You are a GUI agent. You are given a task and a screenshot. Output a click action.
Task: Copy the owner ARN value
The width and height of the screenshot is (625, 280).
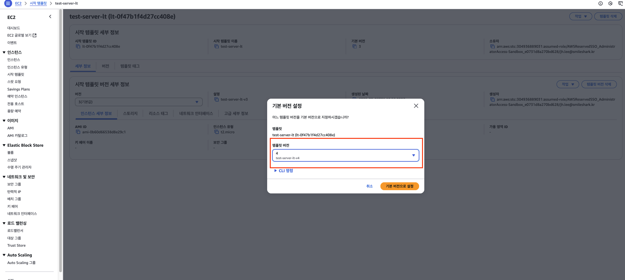[x=492, y=46]
